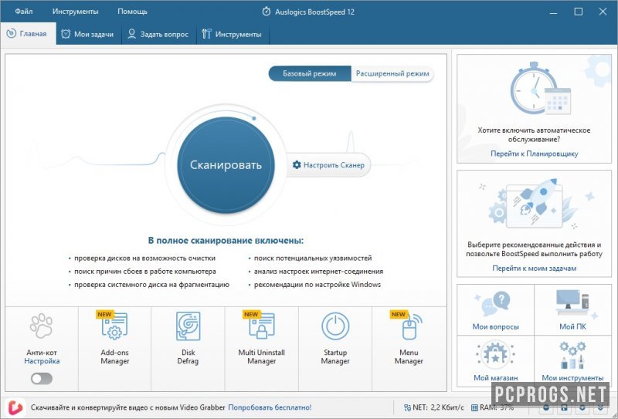The image size is (618, 419).
Task: Click the 'В полное сканирование включены:' heading
Action: coord(226,240)
